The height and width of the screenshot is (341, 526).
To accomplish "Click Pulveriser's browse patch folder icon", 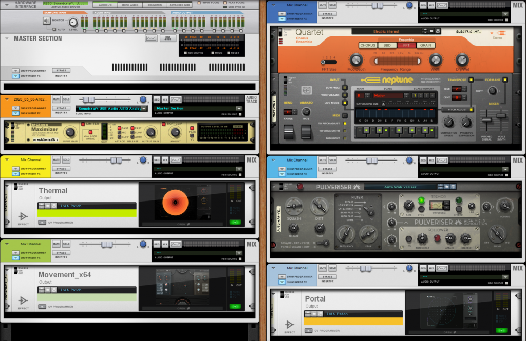I will coord(447,187).
